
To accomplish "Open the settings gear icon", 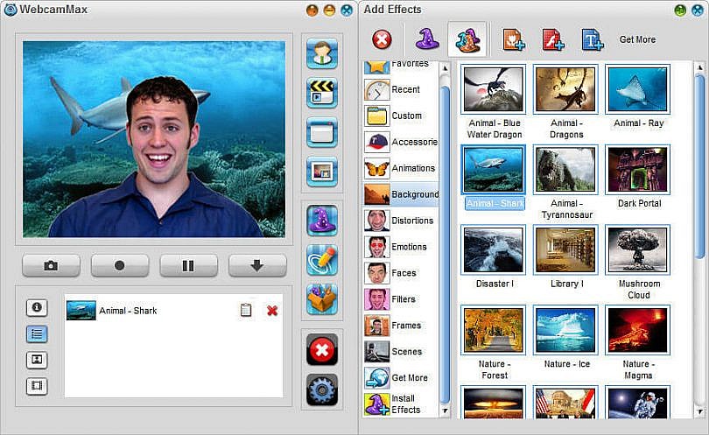I will [322, 389].
